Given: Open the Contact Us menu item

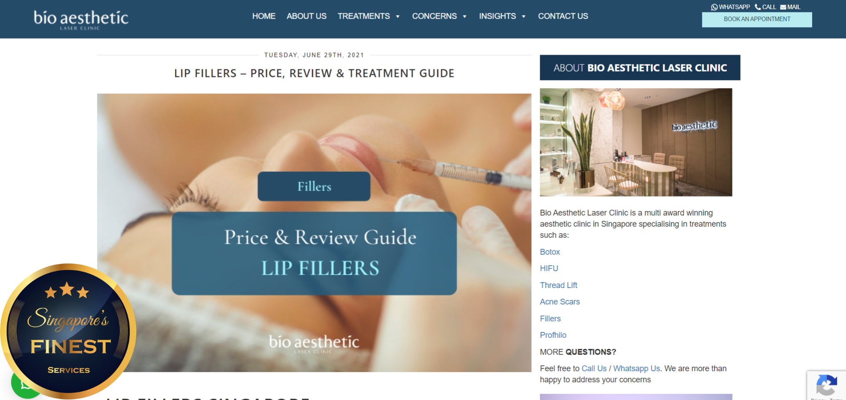Looking at the screenshot, I should pos(563,16).
